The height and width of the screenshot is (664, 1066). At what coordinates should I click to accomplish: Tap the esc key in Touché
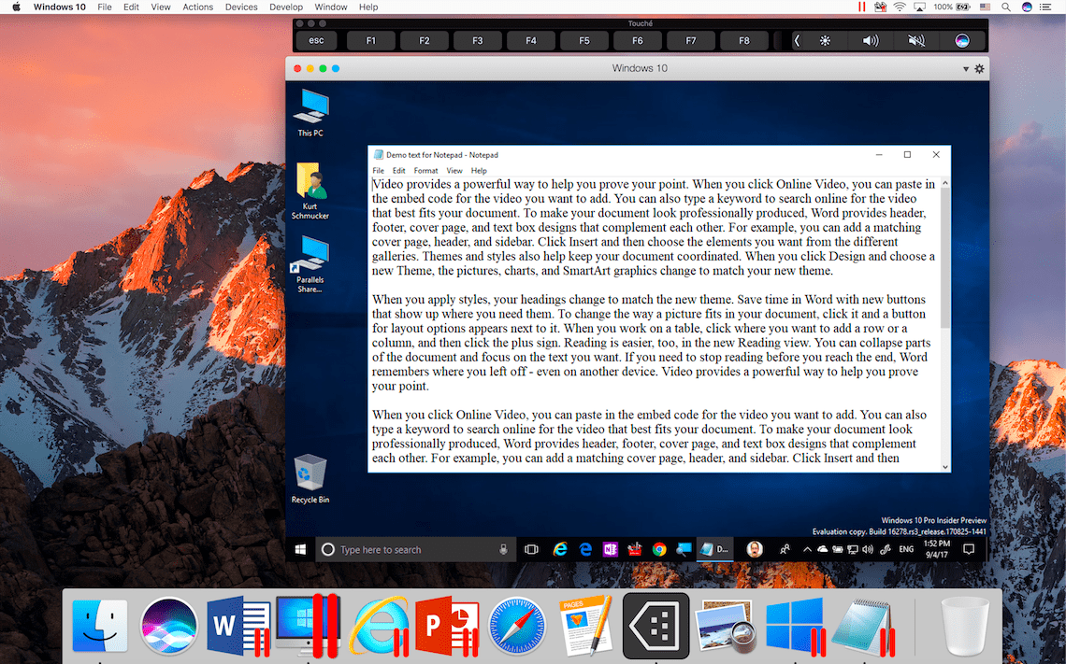[x=316, y=41]
